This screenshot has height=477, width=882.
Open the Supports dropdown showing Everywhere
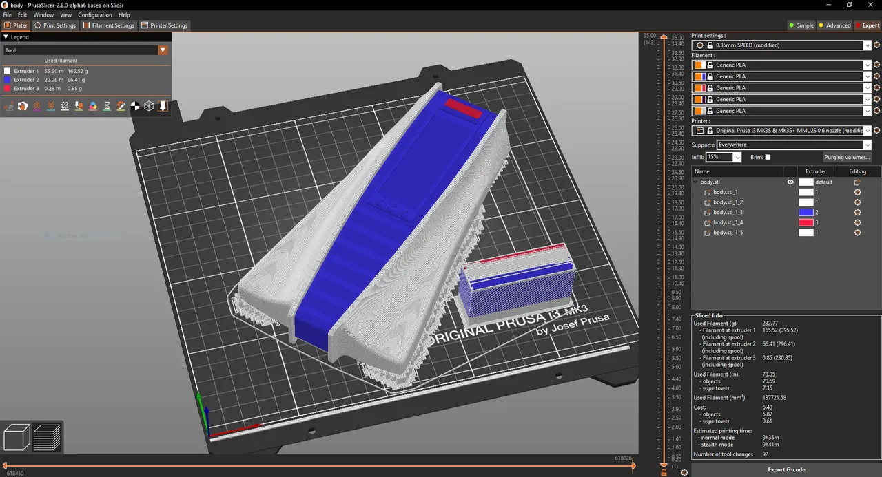pyautogui.click(x=794, y=145)
